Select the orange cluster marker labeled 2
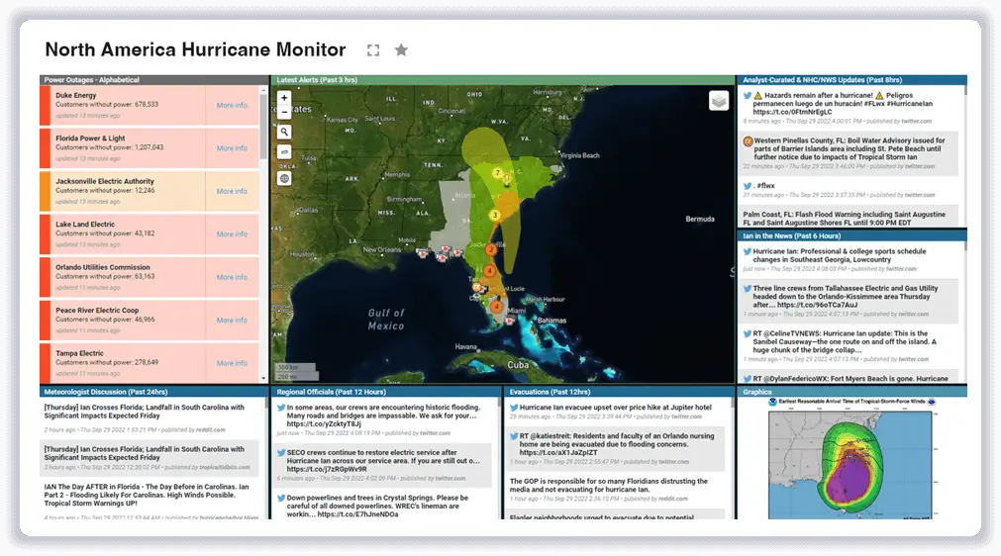 click(x=489, y=248)
